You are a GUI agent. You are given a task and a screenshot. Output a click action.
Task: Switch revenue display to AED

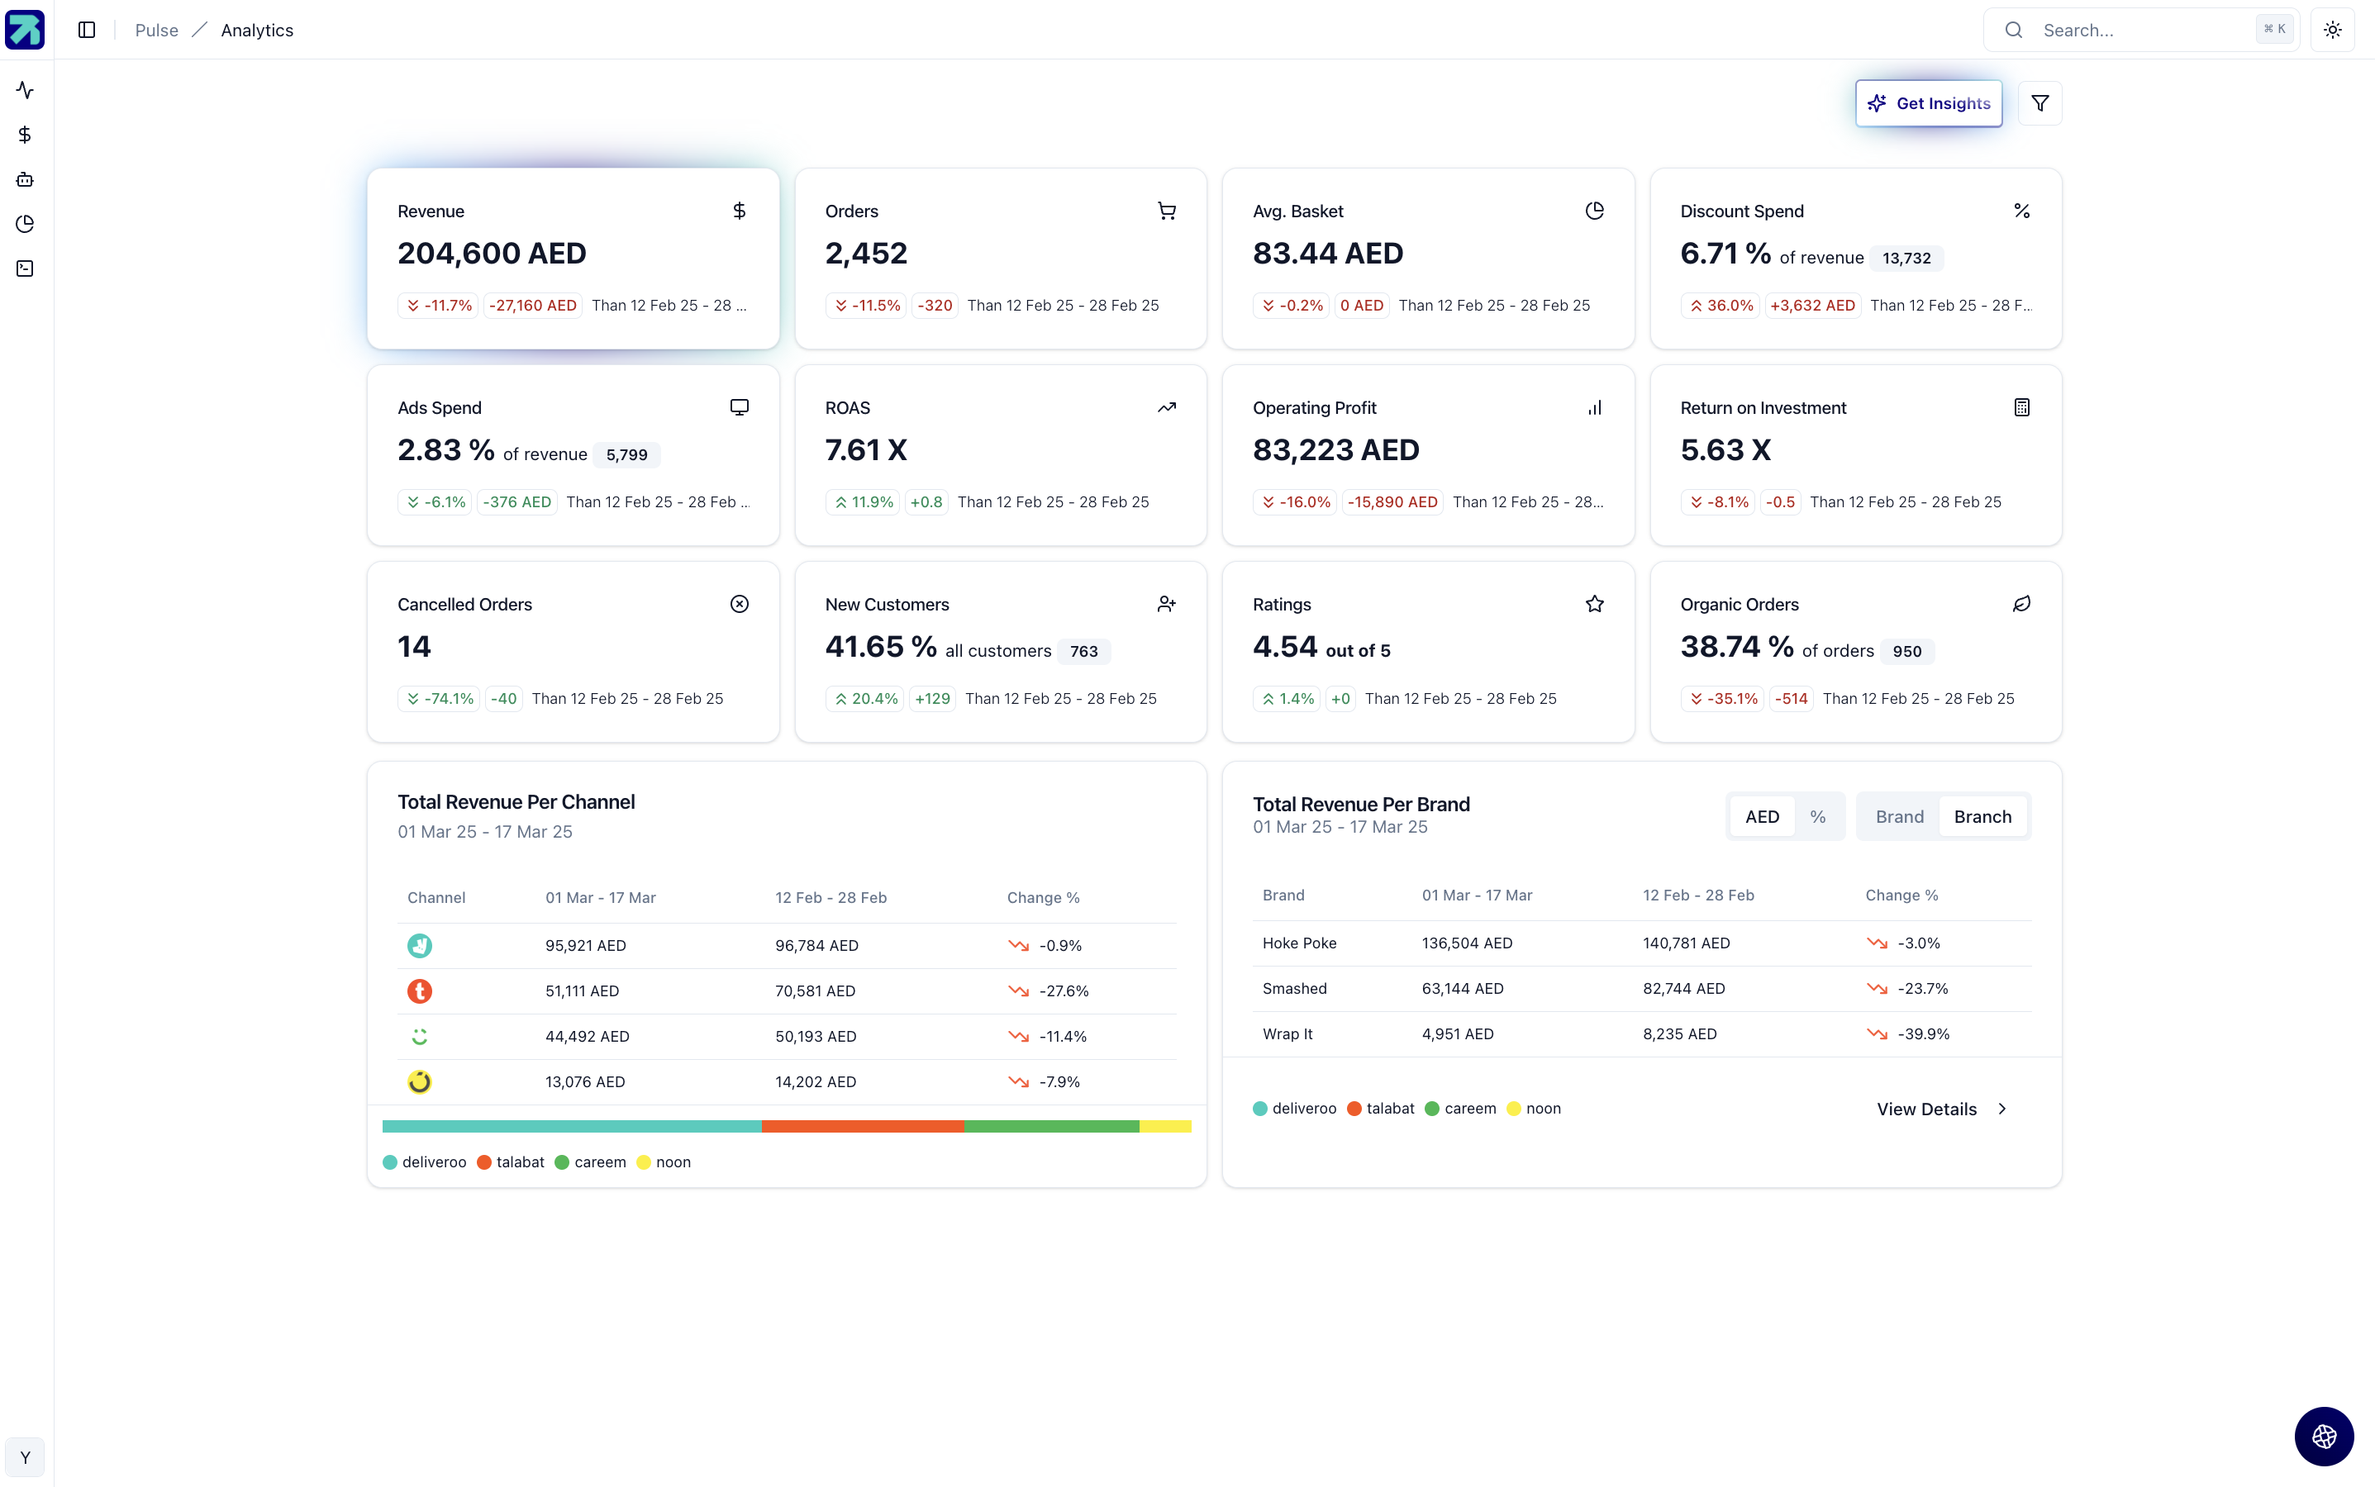[x=1761, y=816]
